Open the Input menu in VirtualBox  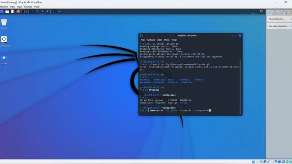[x=19, y=7]
